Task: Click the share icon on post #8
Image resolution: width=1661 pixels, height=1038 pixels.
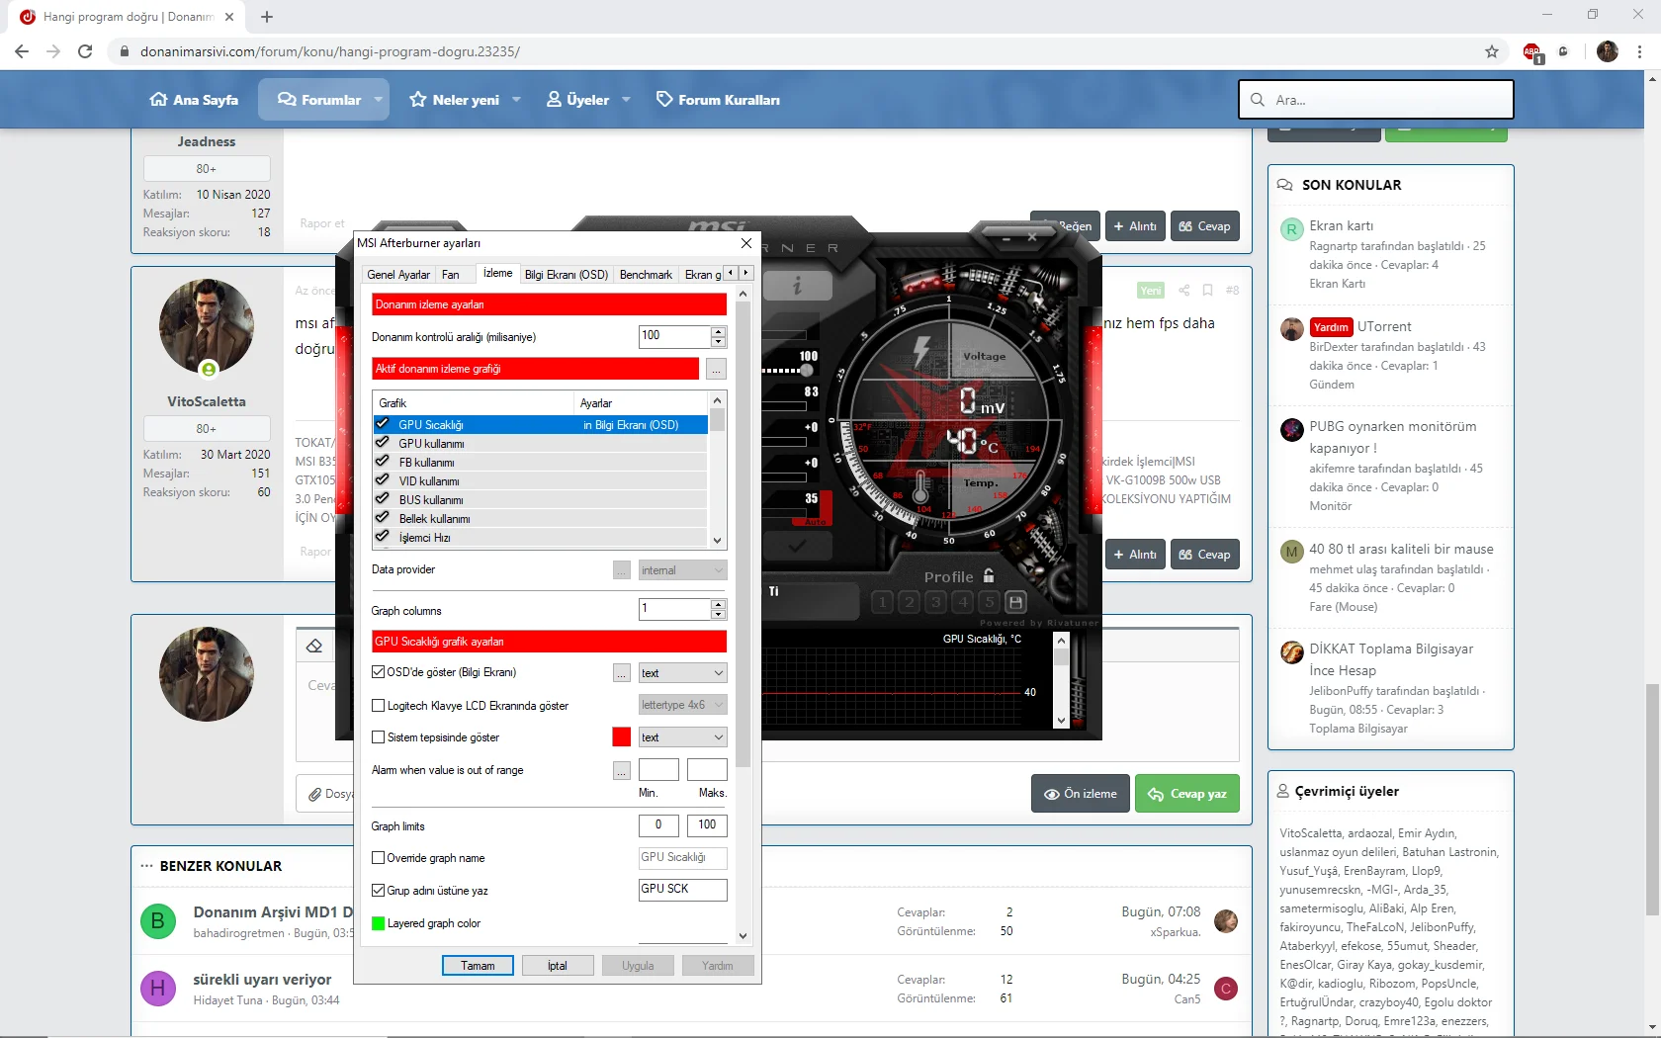Action: [1183, 291]
